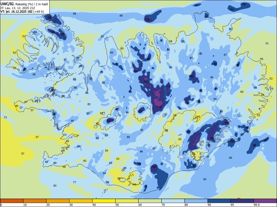Click legend tick label '95'
The width and height of the screenshot is (277, 207).
[232, 205]
